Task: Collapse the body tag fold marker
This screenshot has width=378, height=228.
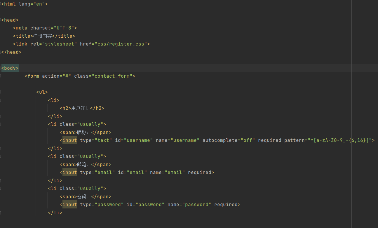Action: pos(1,68)
